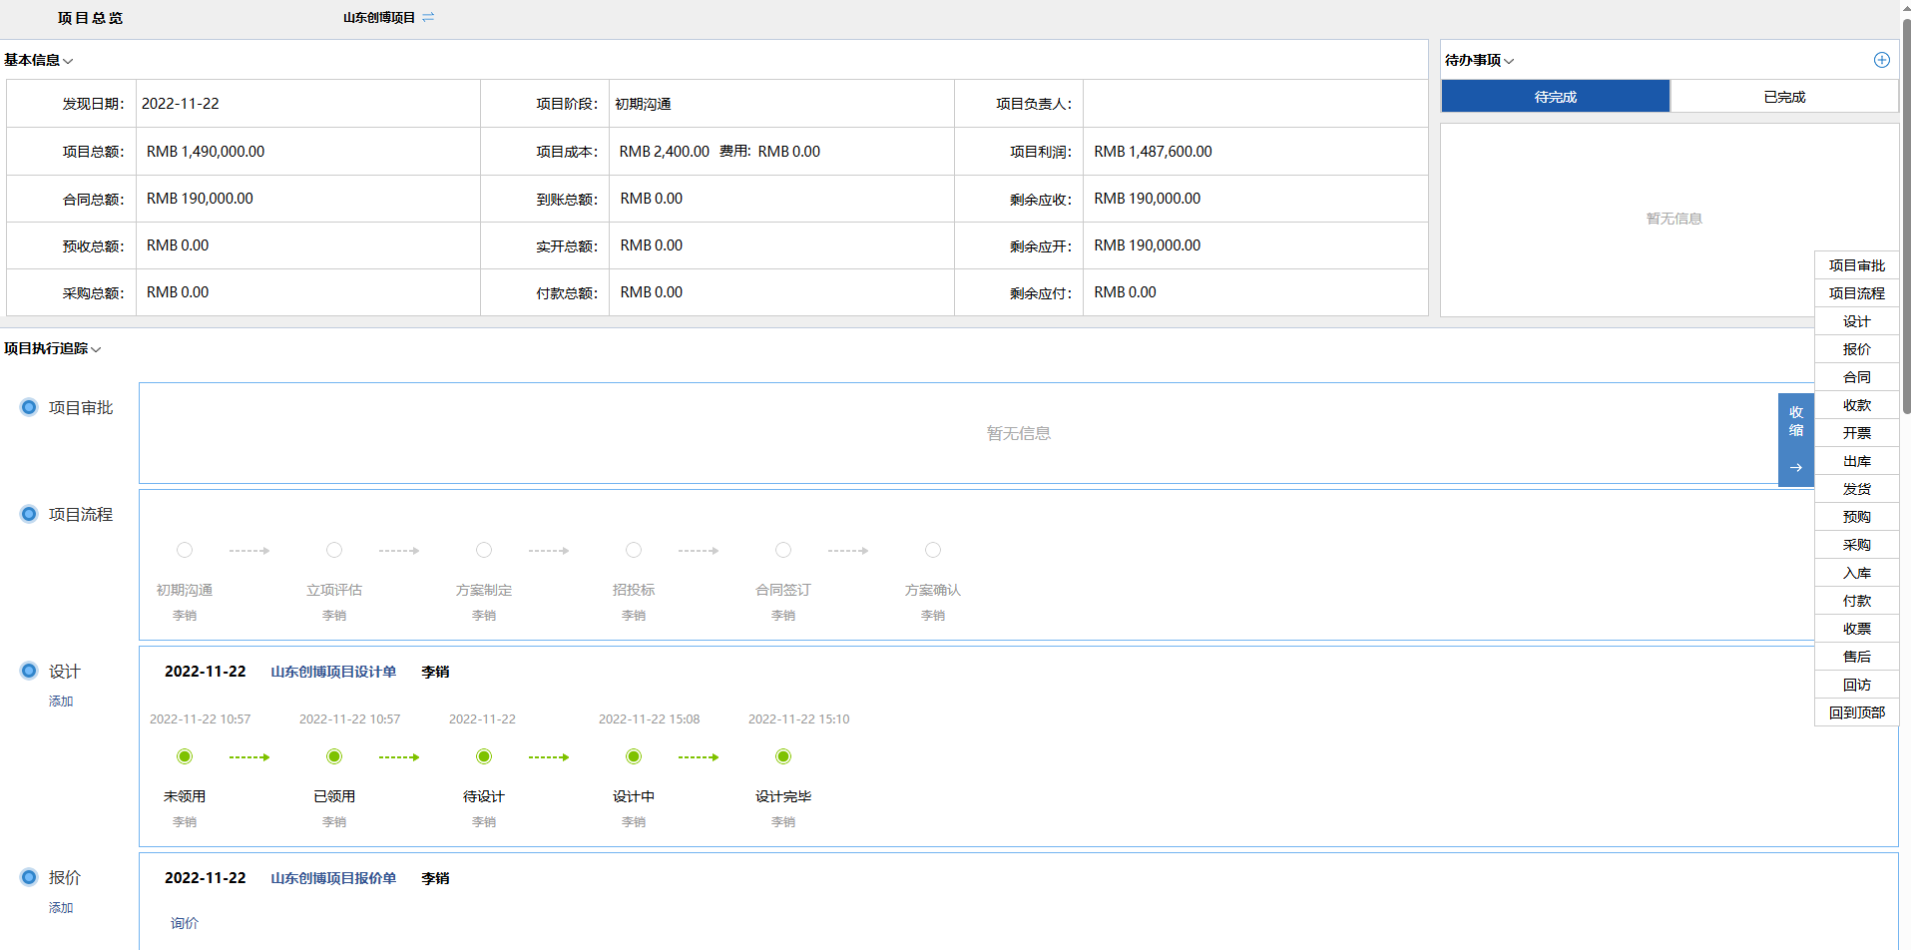Switch to the 已完成 tab
The image size is (1911, 950).
[x=1784, y=97]
